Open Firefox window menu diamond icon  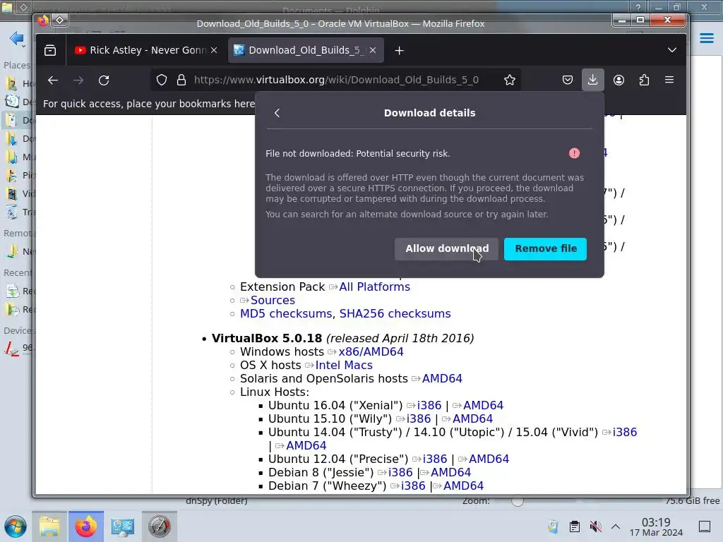(60, 20)
